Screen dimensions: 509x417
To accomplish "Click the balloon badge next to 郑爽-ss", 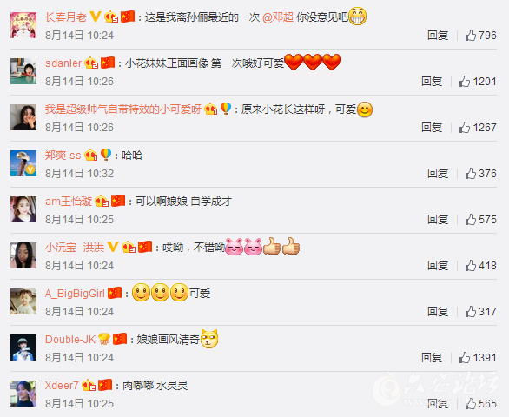I will (x=106, y=155).
